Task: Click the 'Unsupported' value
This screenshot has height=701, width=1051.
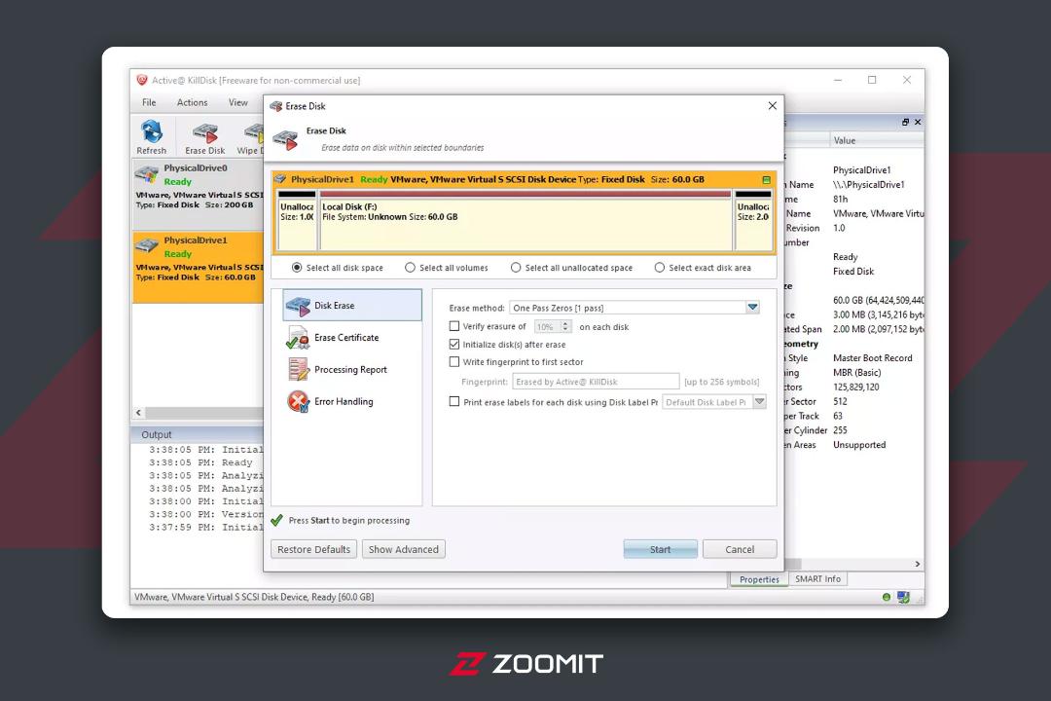Action: 859,445
